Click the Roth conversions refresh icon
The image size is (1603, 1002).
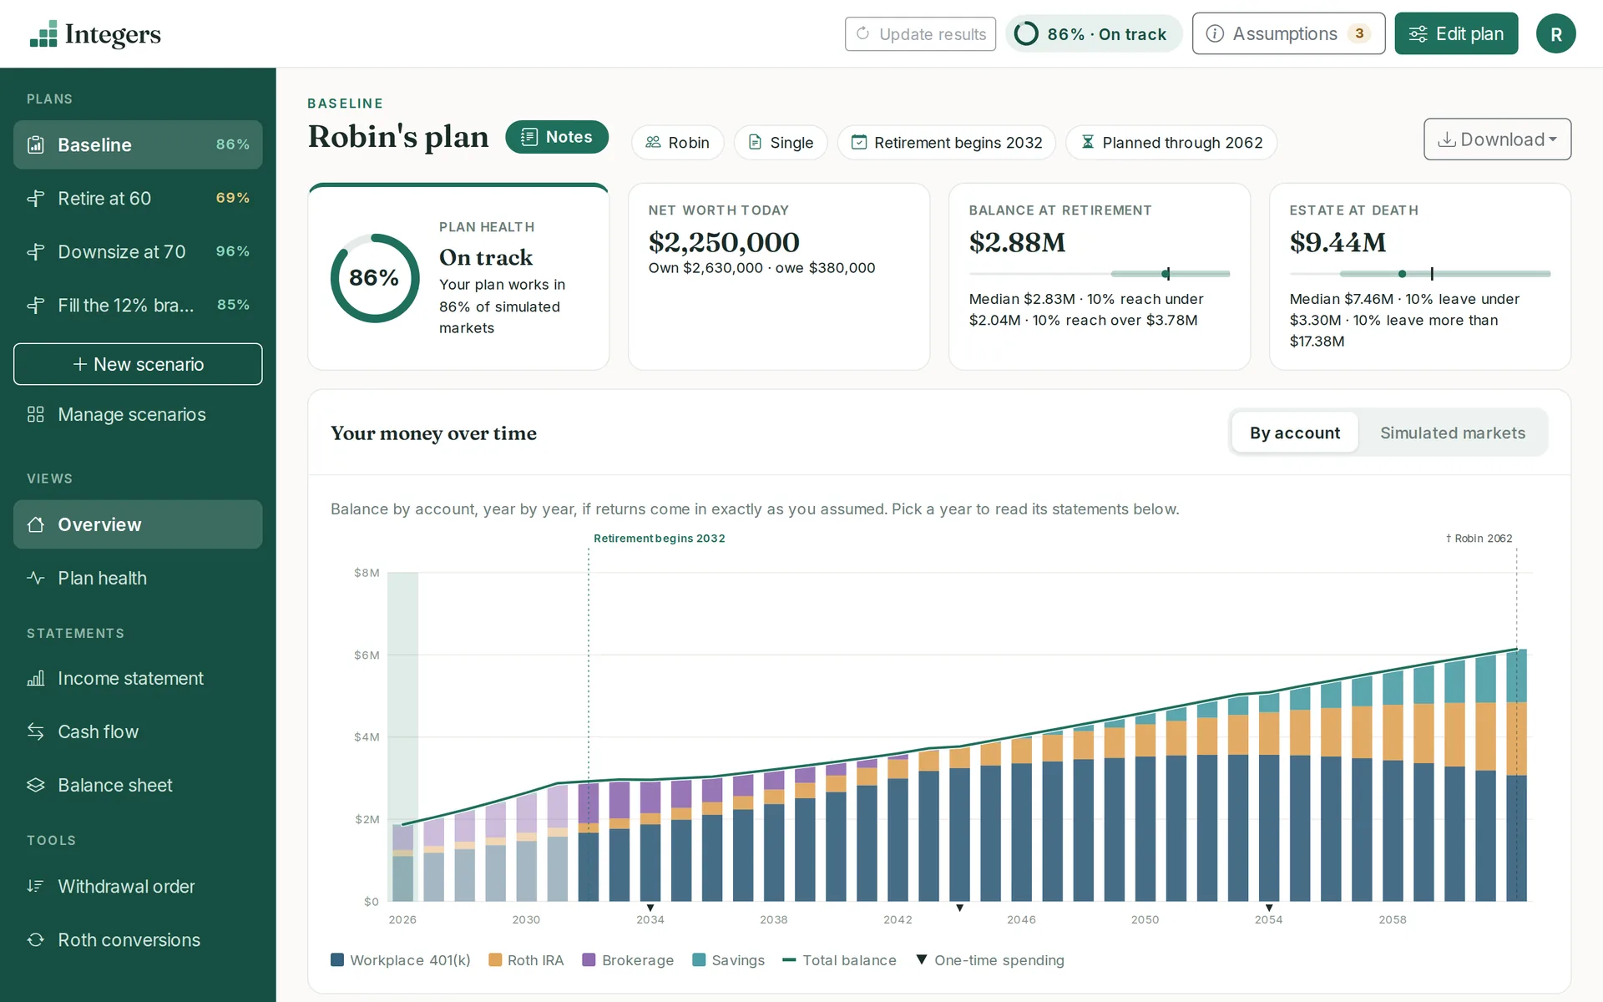click(36, 939)
